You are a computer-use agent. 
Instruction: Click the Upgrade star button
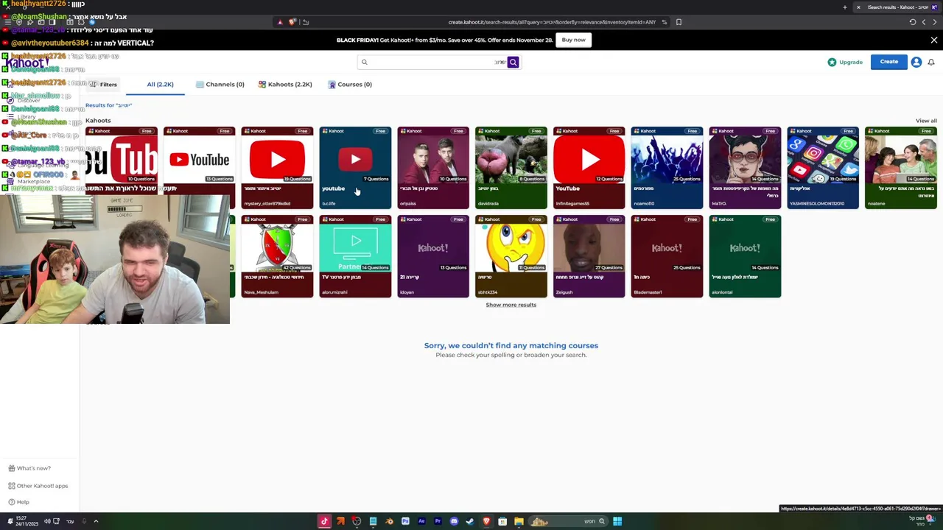coord(845,62)
